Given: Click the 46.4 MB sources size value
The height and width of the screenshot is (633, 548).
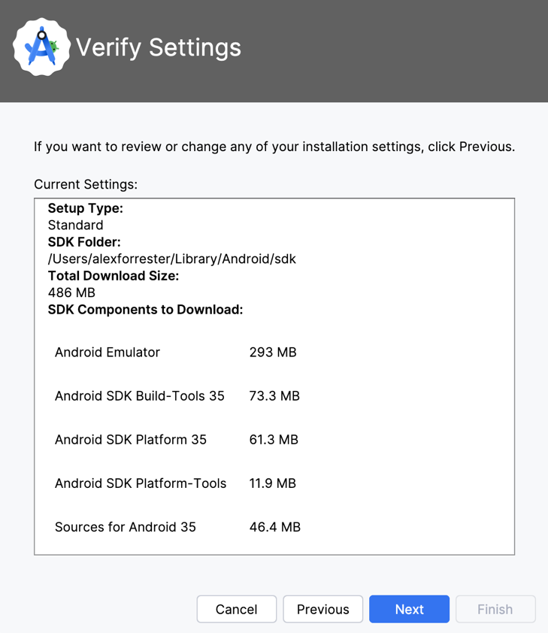Looking at the screenshot, I should pyautogui.click(x=275, y=527).
